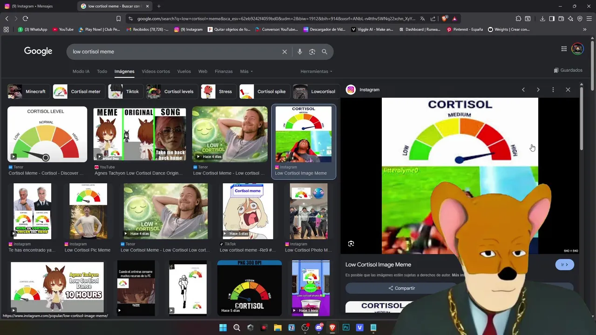The image size is (596, 335).
Task: Show hidden bookmarks with double chevron
Action: coord(585,29)
